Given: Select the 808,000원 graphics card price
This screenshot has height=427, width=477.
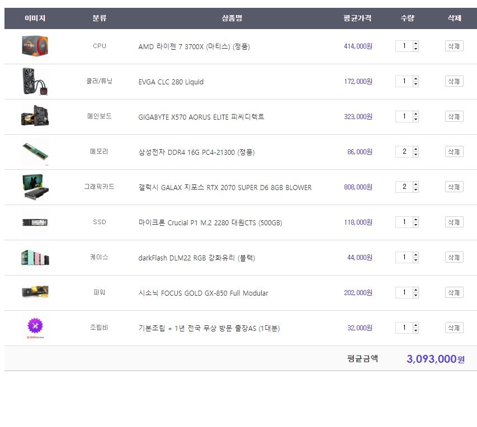Looking at the screenshot, I should point(358,187).
